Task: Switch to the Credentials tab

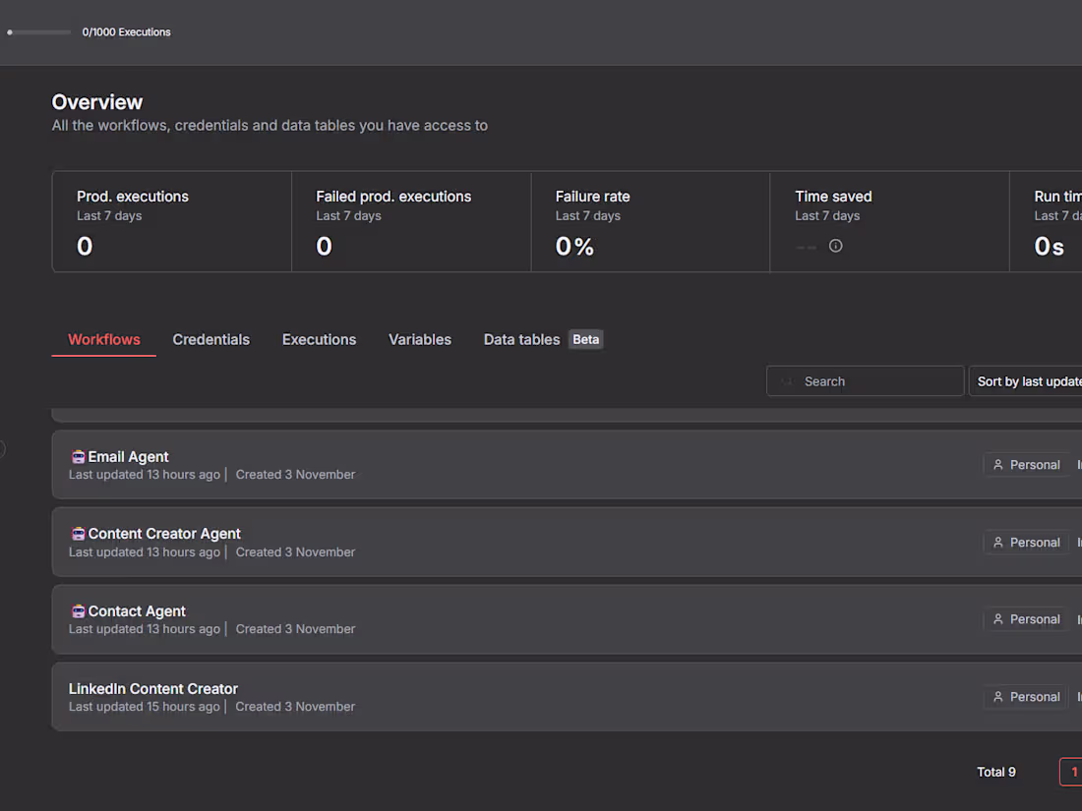Action: (x=210, y=339)
